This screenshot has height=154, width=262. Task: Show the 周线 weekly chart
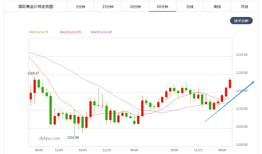[217, 7]
